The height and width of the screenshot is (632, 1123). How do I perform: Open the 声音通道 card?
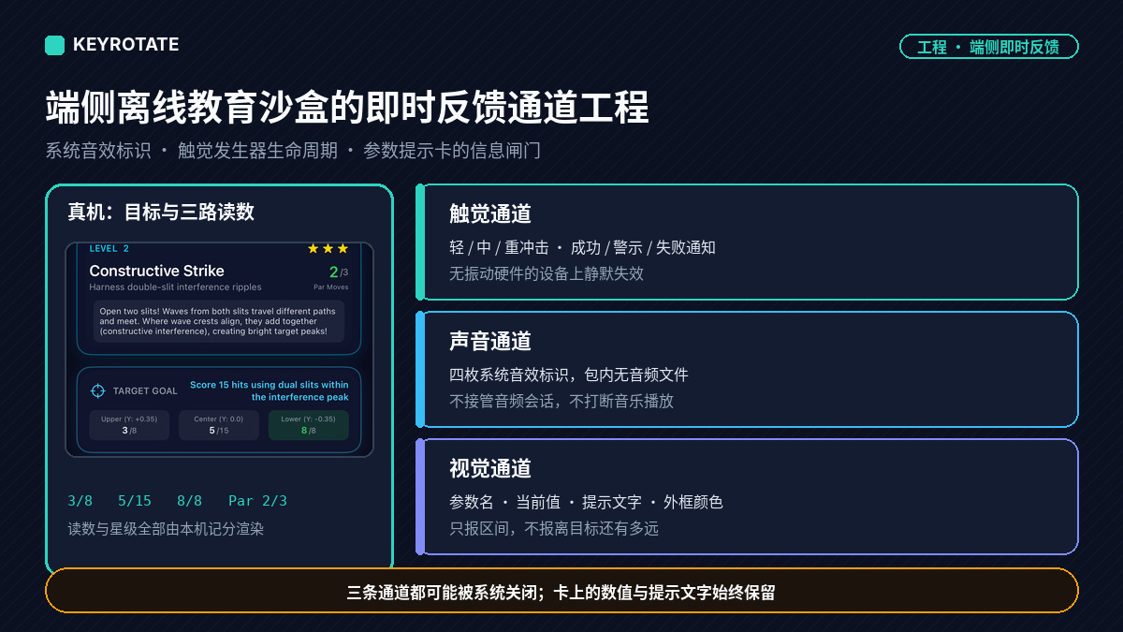pyautogui.click(x=747, y=369)
